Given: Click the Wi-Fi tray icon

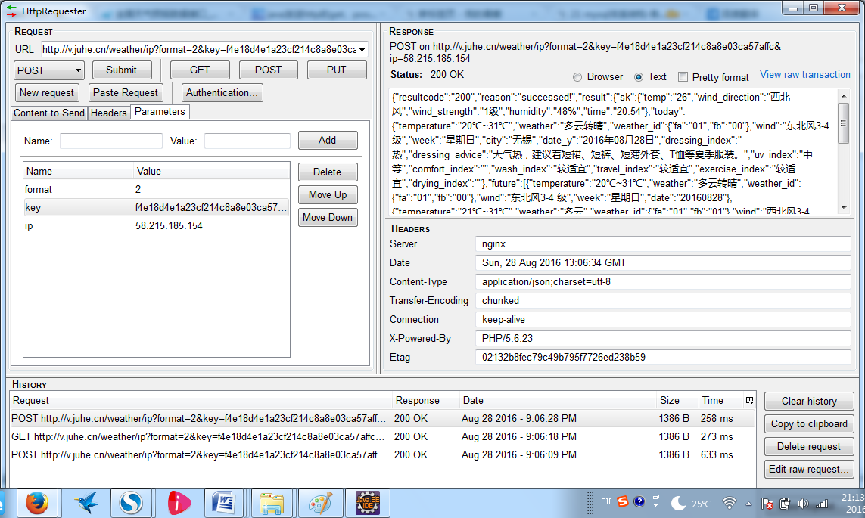Looking at the screenshot, I should 730,503.
